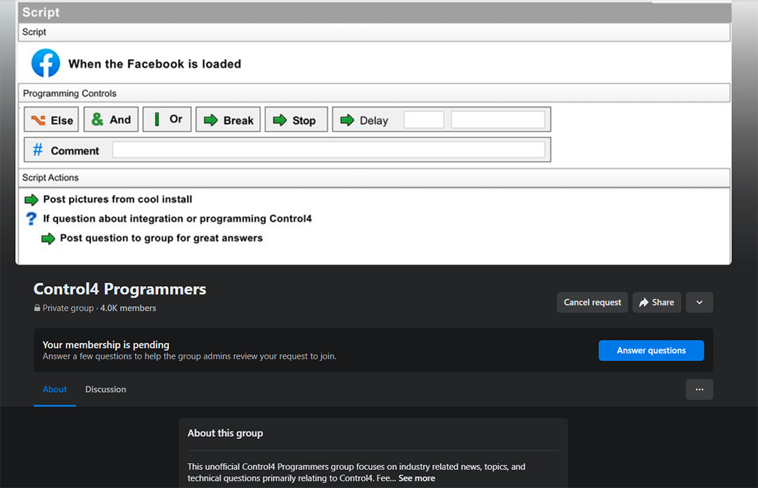Image resolution: width=758 pixels, height=488 pixels.
Task: Click the Control4 Programmers group title
Action: 120,289
